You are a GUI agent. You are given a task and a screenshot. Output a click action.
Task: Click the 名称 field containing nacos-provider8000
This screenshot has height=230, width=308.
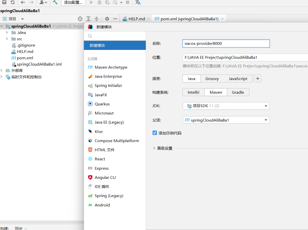(226, 43)
